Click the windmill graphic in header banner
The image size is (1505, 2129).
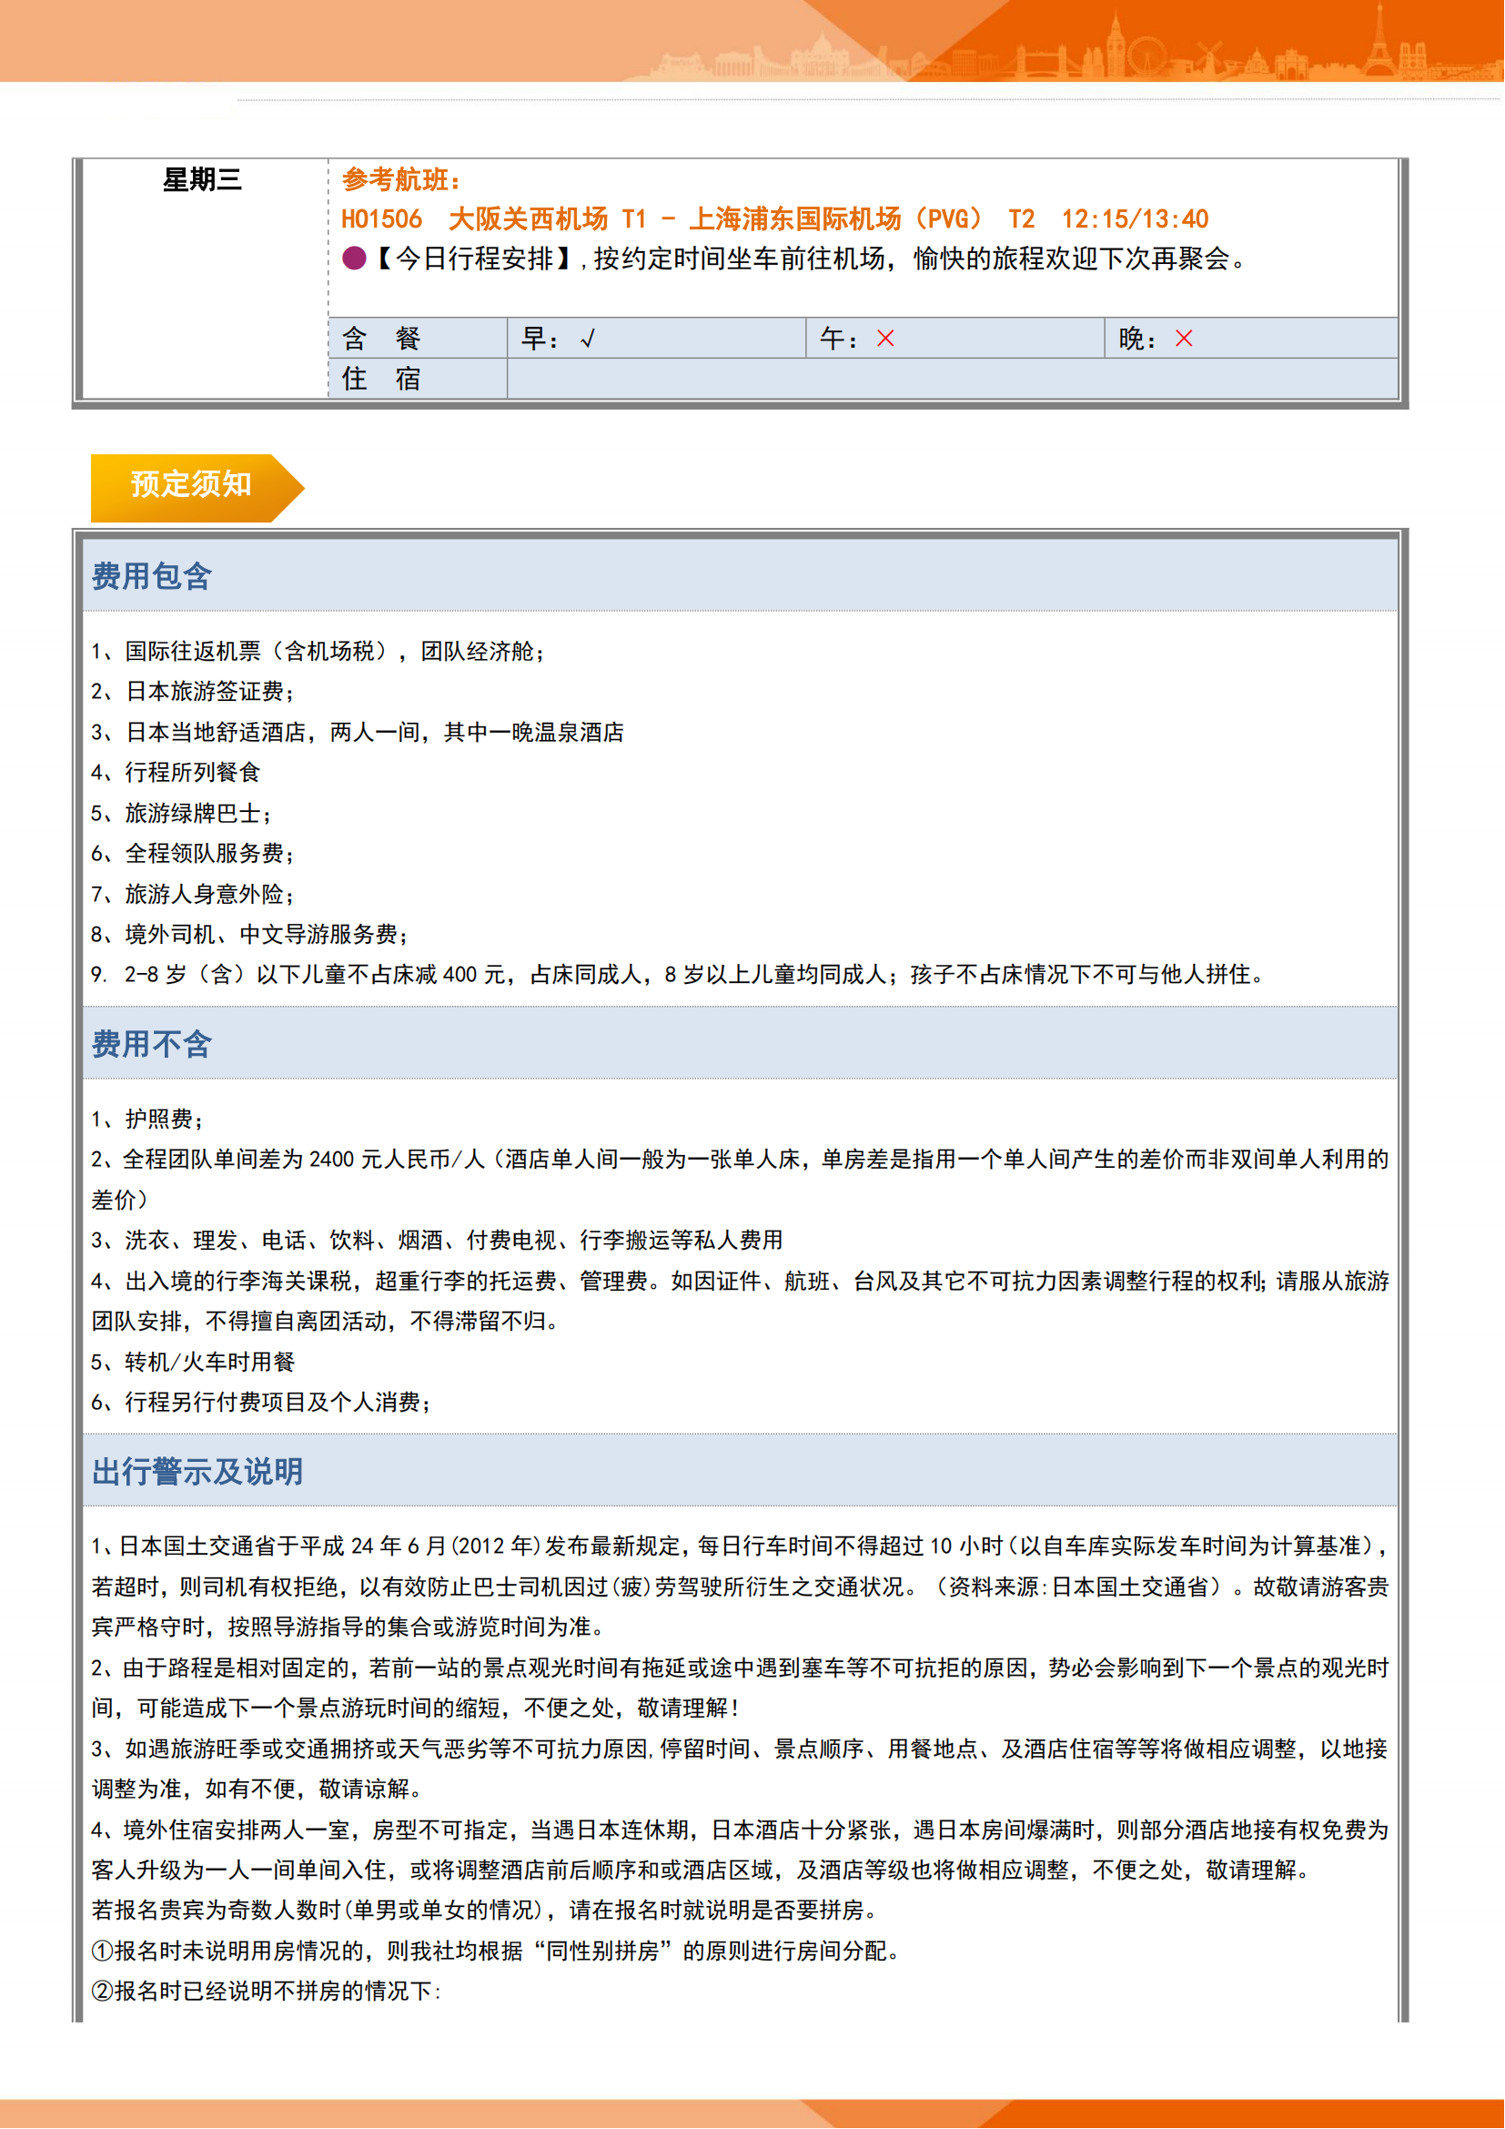[1208, 56]
